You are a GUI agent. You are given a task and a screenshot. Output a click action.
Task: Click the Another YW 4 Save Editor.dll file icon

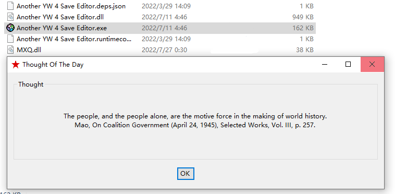(10, 17)
